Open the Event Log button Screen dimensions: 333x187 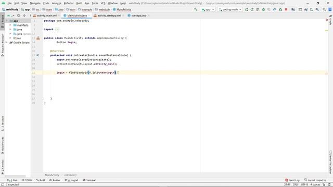pos(292,180)
